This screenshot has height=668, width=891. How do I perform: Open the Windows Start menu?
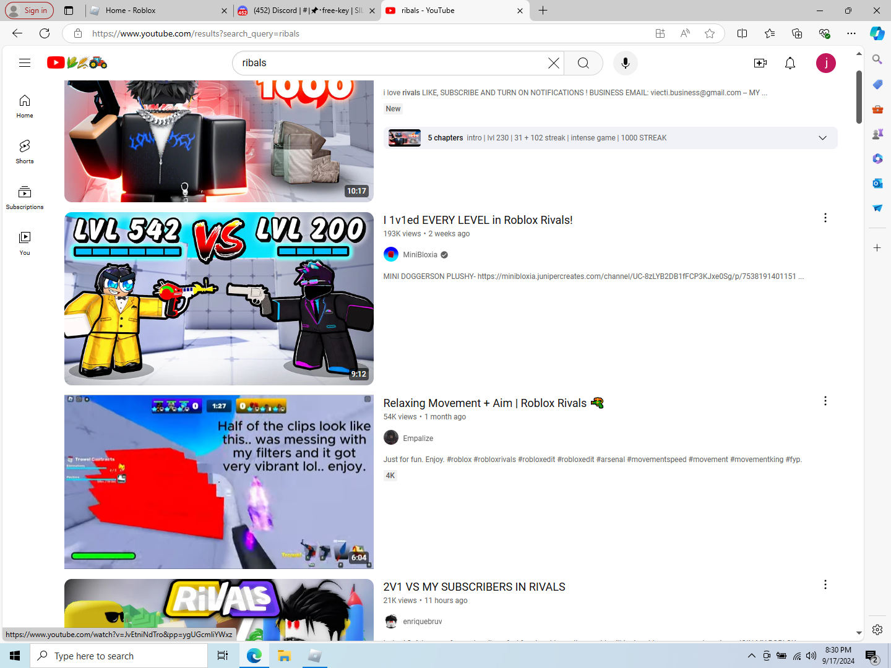[15, 656]
